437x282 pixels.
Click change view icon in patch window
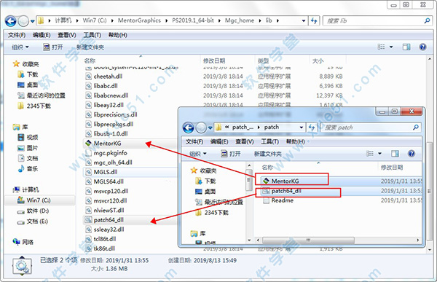pyautogui.click(x=369, y=154)
